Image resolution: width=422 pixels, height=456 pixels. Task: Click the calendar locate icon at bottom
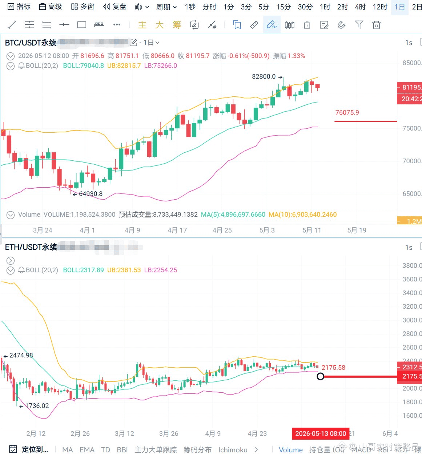13,449
